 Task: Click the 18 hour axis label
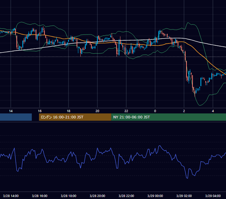[68, 111]
